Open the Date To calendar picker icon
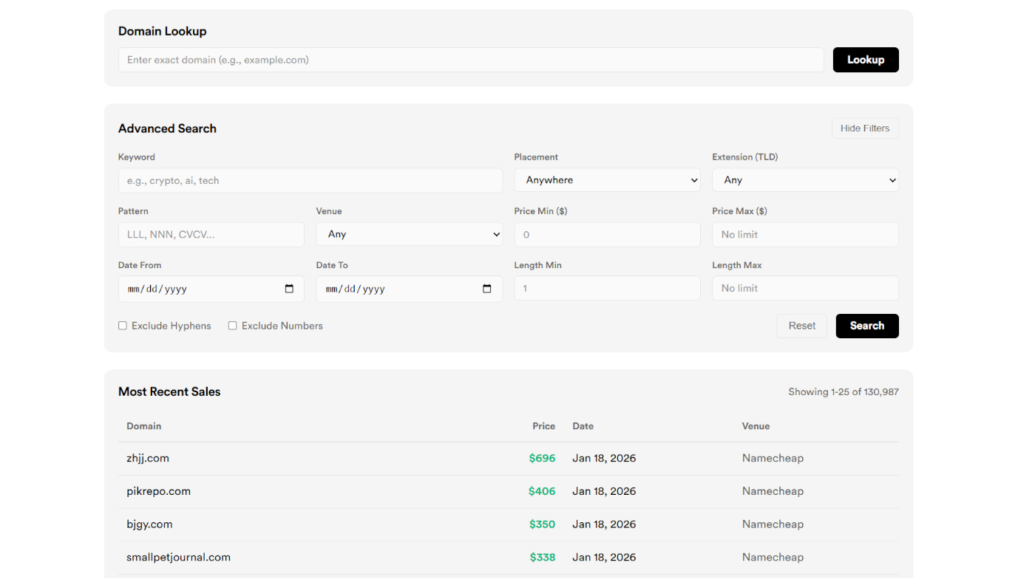Screen dimensions: 1035x582 point(486,289)
